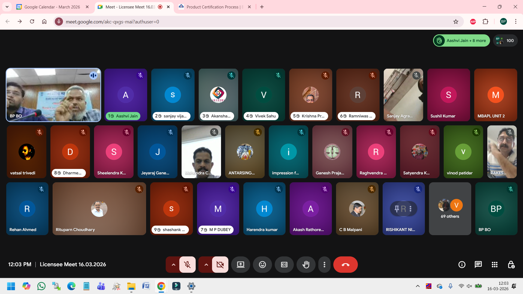Show the participant list with 100 count

click(505, 41)
